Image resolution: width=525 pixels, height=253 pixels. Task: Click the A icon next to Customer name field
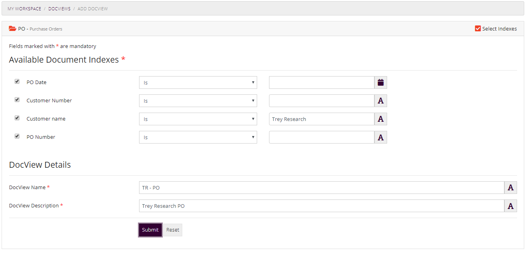[380, 119]
